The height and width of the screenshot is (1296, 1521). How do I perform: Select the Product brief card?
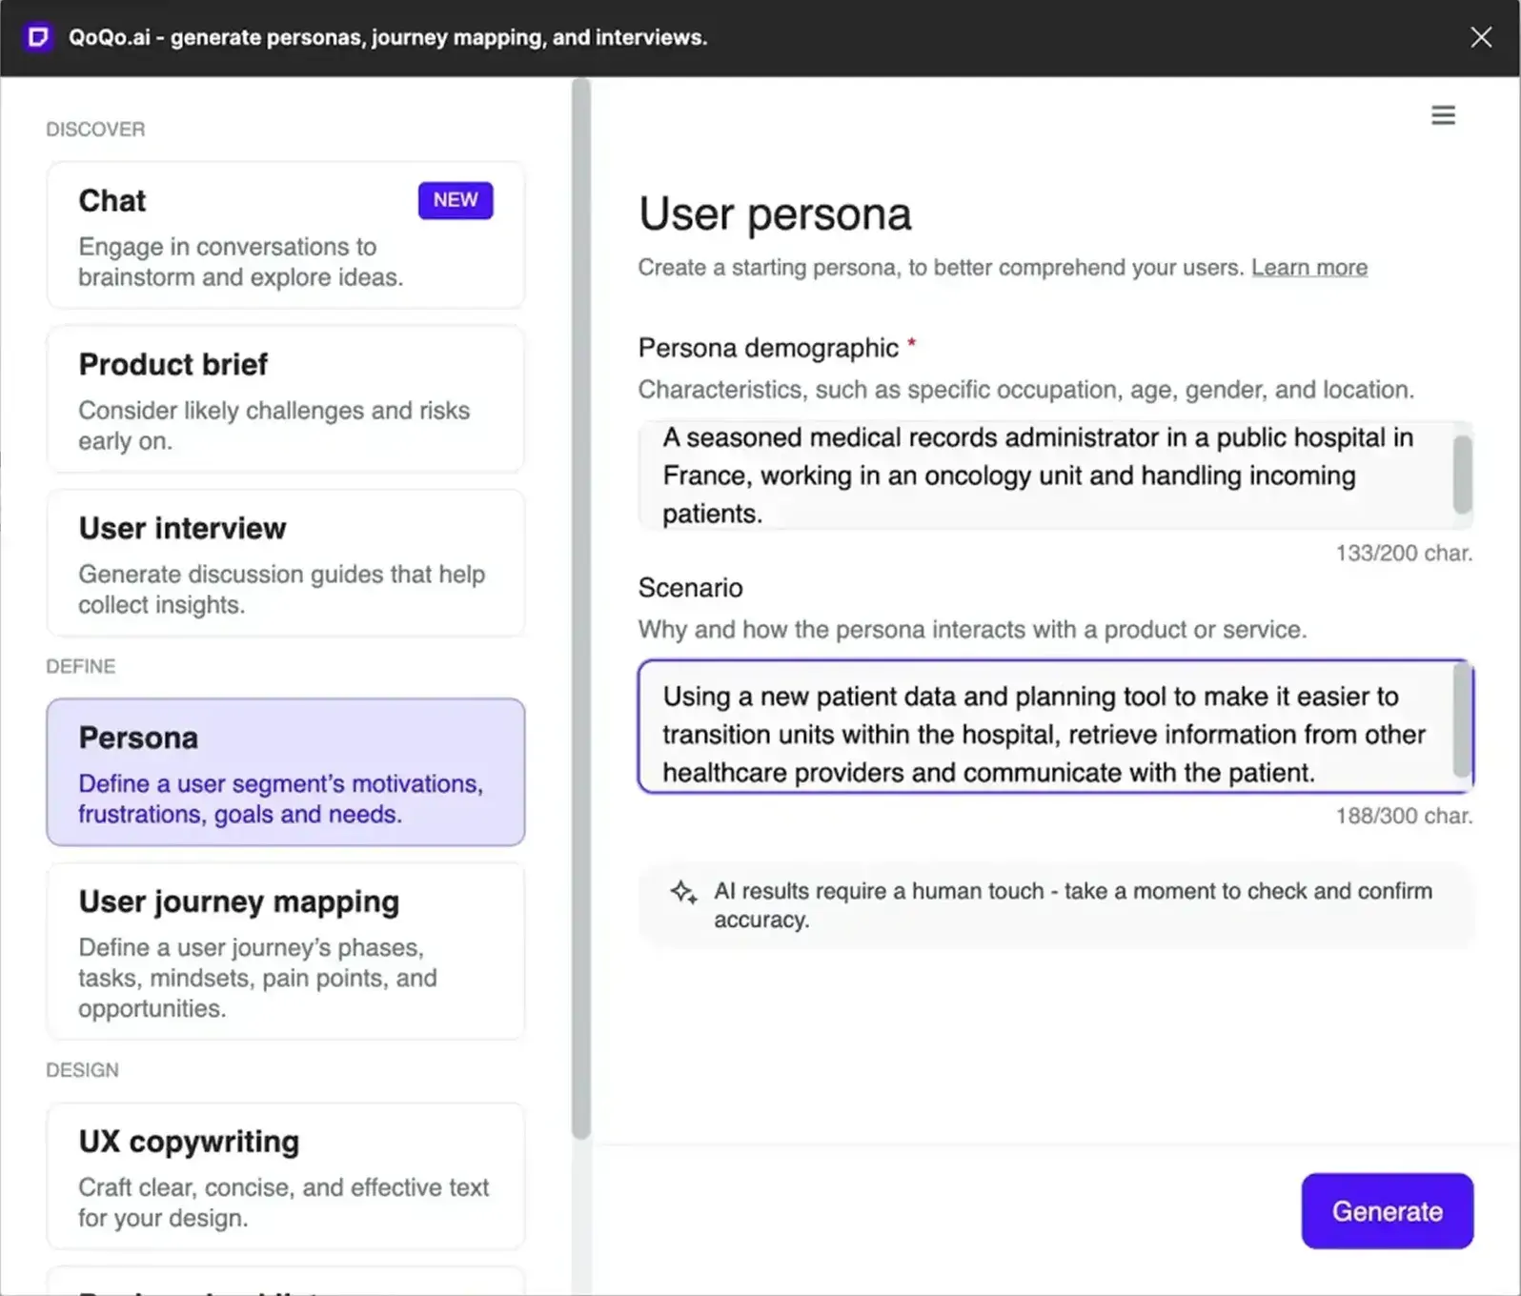pyautogui.click(x=286, y=399)
